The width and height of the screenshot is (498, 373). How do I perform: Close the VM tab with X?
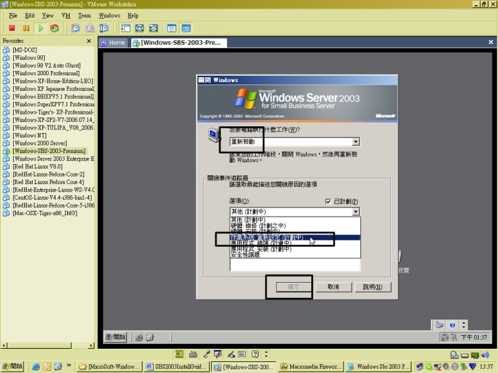[491, 42]
